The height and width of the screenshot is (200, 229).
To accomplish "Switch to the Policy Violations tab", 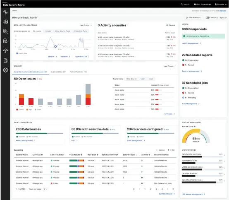I will pyautogui.click(x=78, y=72).
